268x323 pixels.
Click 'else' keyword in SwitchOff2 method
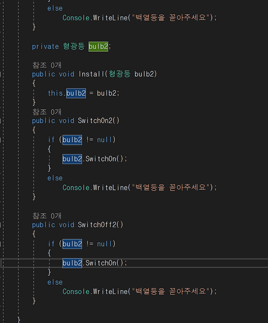point(55,282)
